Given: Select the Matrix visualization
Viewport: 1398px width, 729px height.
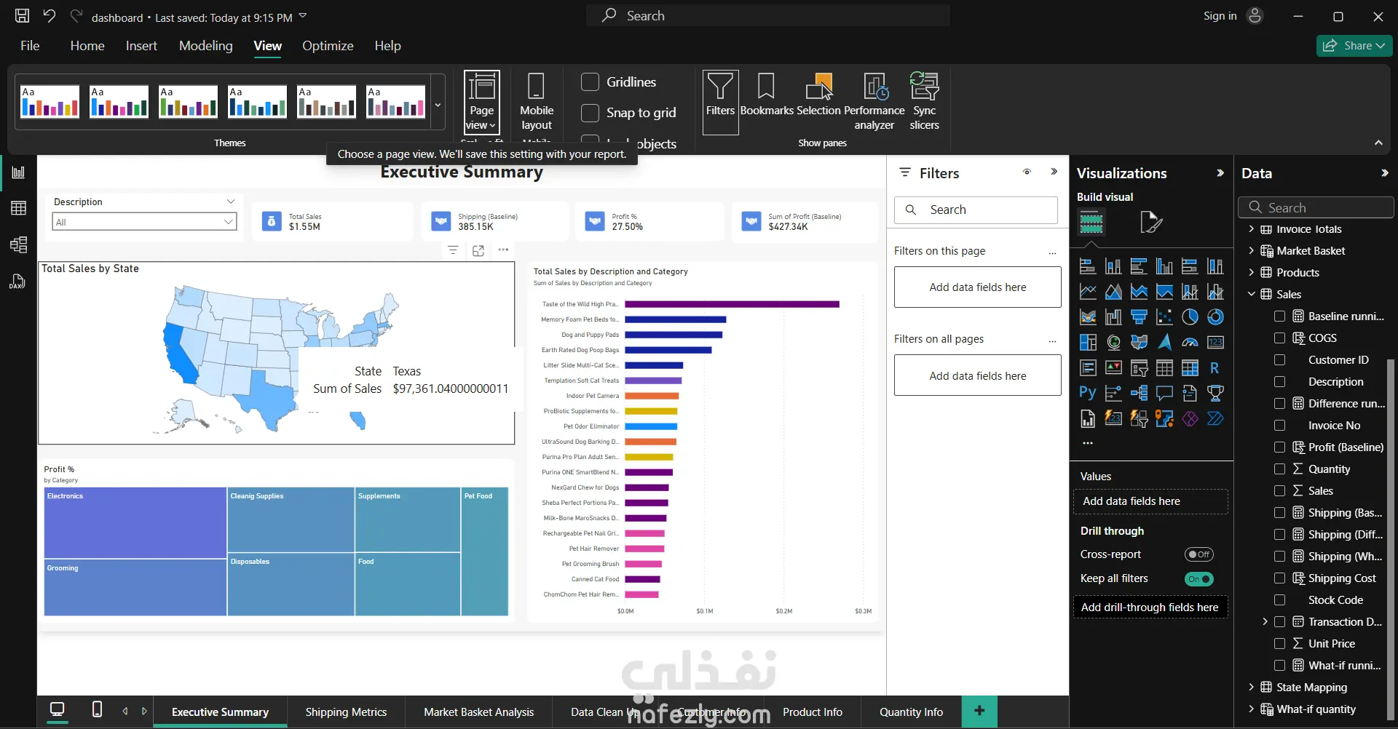Looking at the screenshot, I should (1190, 368).
